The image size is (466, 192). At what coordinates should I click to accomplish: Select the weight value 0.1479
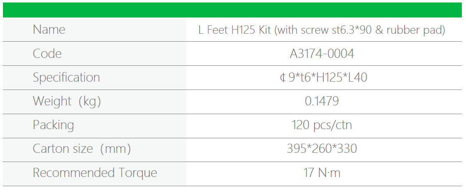coord(322,101)
